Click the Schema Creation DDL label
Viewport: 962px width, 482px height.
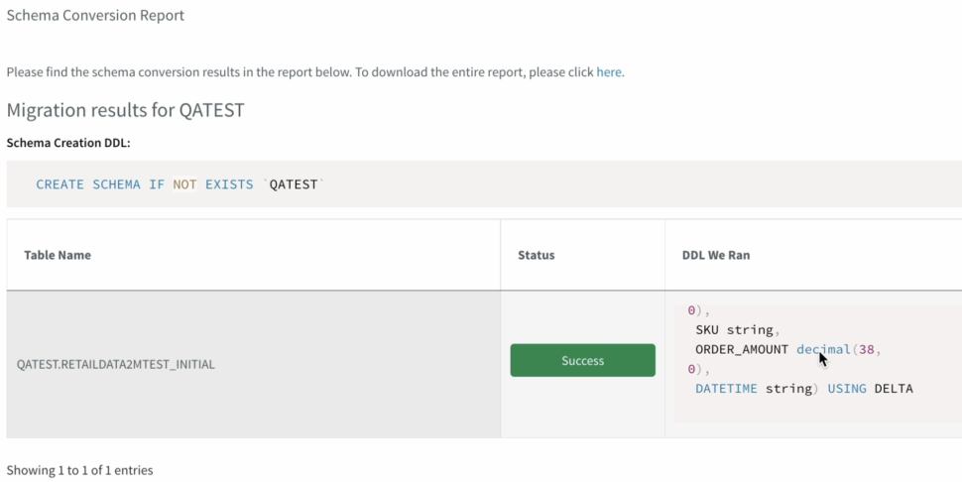[x=68, y=143]
